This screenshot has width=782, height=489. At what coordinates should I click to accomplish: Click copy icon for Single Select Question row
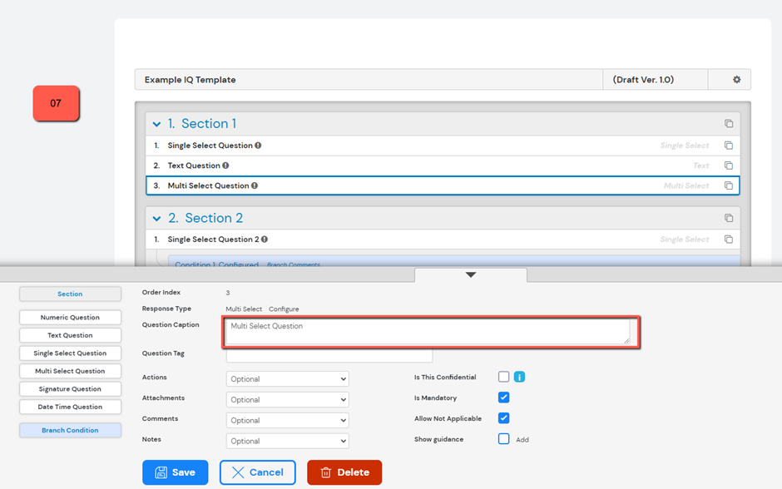(729, 146)
